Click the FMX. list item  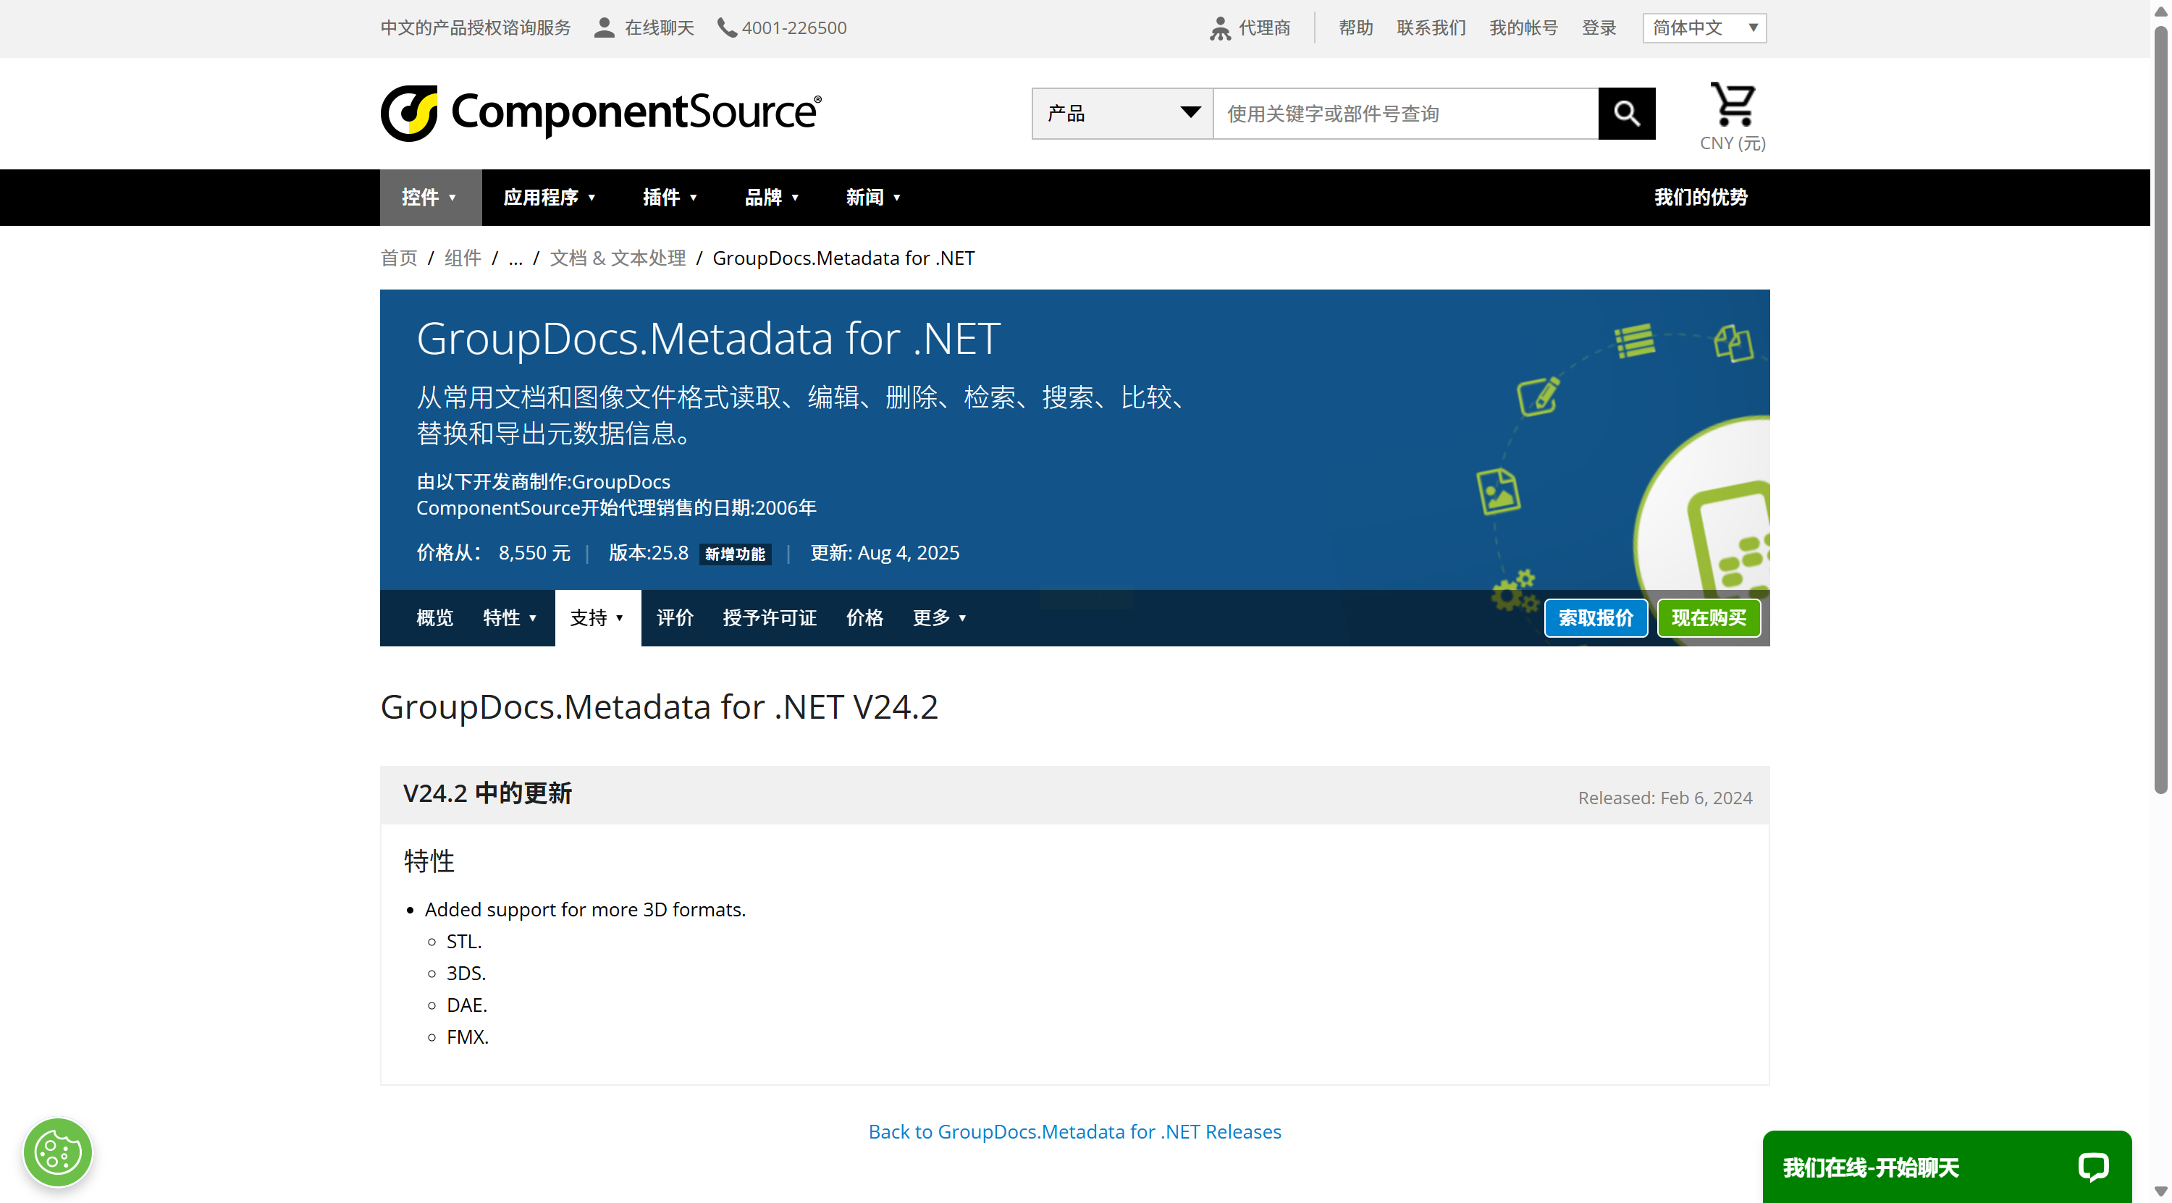[468, 1037]
